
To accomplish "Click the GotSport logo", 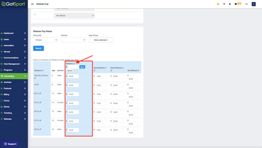I will tap(13, 4).
